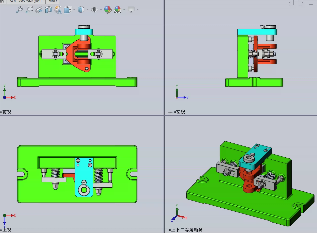
Task: Click the Apply Scene icon
Action: (118, 10)
